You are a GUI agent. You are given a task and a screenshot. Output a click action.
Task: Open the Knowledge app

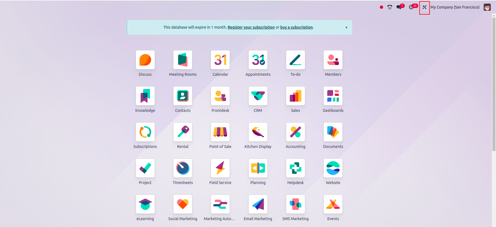(145, 96)
